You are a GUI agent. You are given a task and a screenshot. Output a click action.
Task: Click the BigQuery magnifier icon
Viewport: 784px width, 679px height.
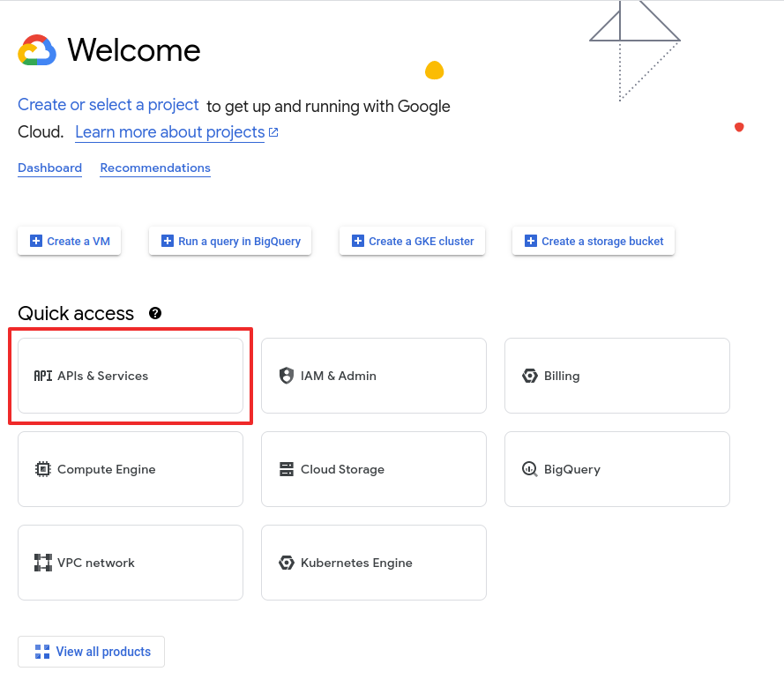(x=529, y=469)
